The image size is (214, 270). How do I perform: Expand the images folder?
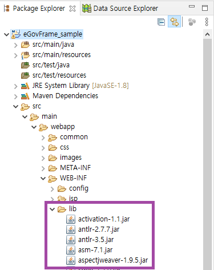pos(43,158)
